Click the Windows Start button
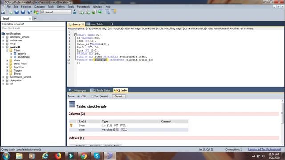This screenshot has width=285, height=160. coord(6,156)
